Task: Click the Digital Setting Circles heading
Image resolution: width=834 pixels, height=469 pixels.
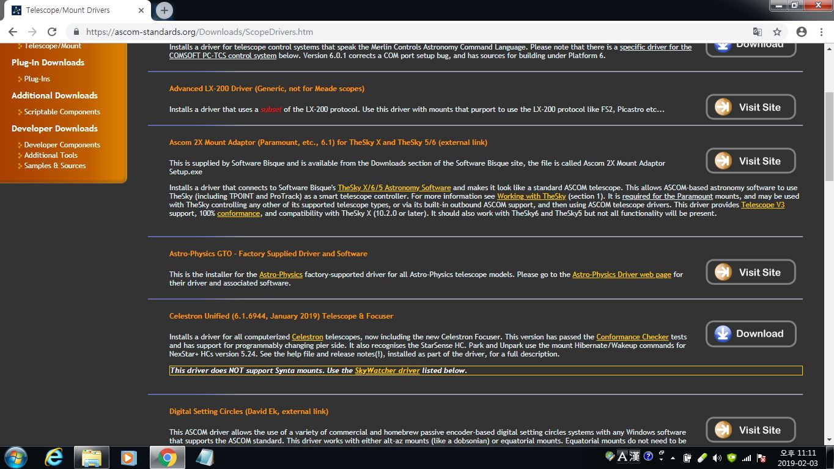Action: (x=249, y=412)
